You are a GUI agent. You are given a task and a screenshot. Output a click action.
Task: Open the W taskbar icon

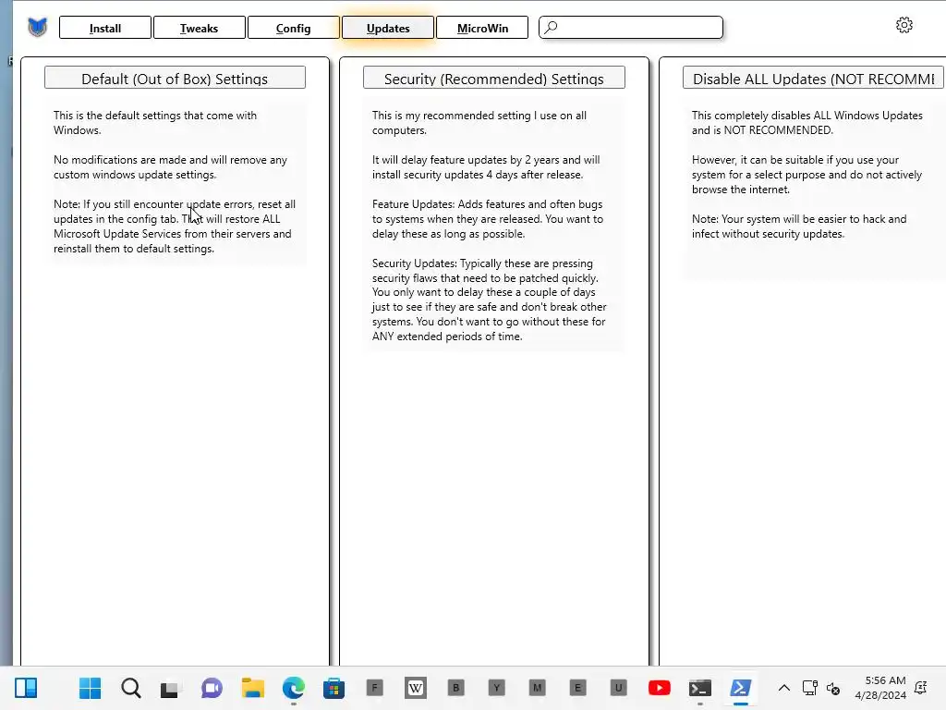pyautogui.click(x=415, y=688)
